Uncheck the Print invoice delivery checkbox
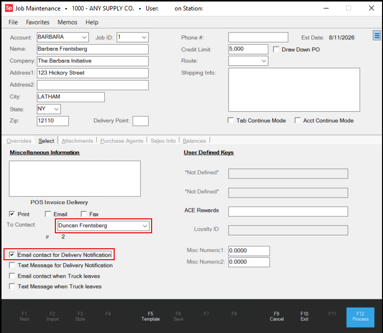 (x=12, y=214)
